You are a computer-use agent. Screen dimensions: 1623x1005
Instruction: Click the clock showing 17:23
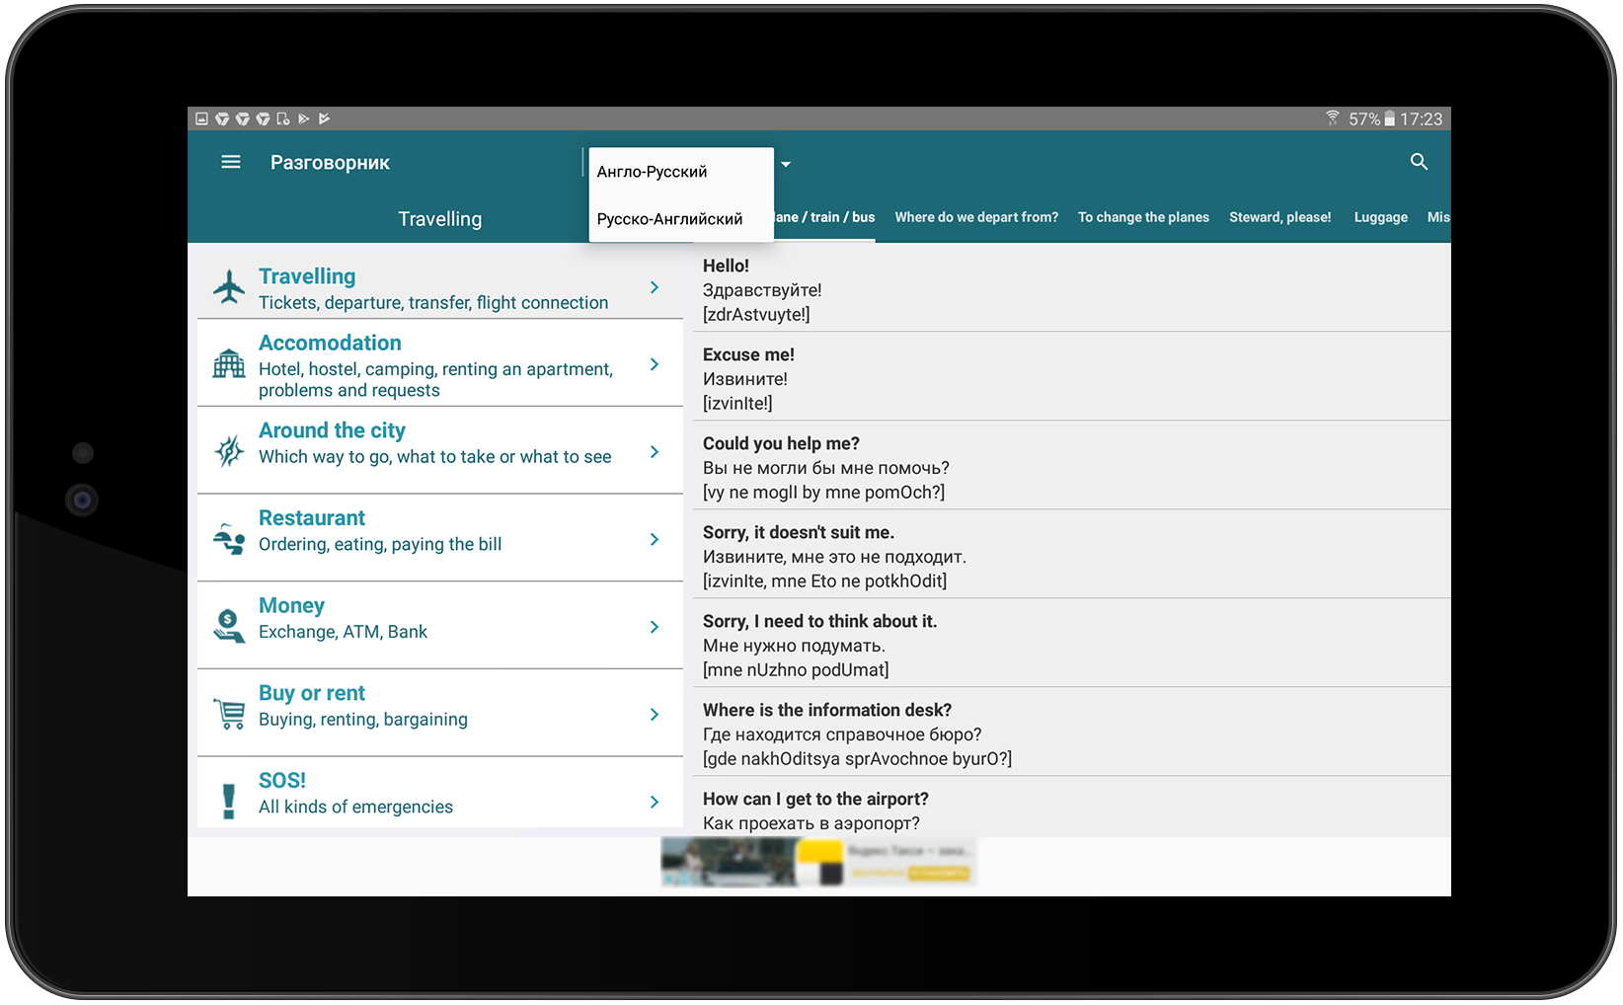coord(1421,119)
